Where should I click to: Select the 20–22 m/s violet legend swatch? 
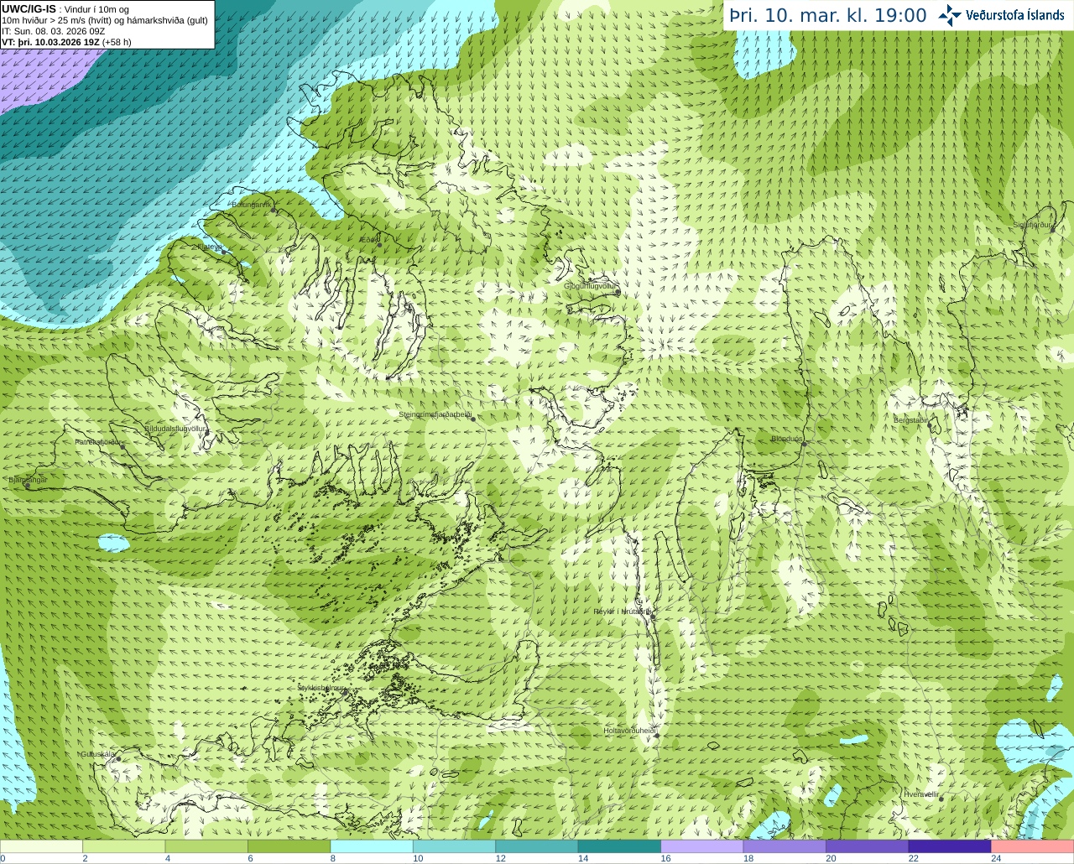(868, 846)
